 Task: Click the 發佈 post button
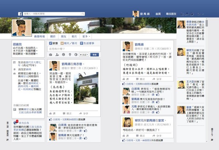point(94,55)
